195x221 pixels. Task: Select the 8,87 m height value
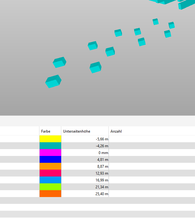point(103,167)
